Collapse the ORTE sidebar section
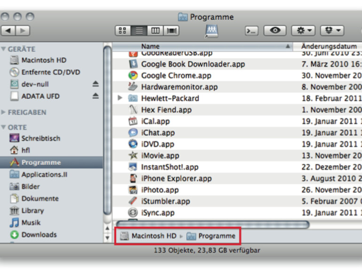Image resolution: width=362 pixels, height=272 pixels. pyautogui.click(x=3, y=128)
